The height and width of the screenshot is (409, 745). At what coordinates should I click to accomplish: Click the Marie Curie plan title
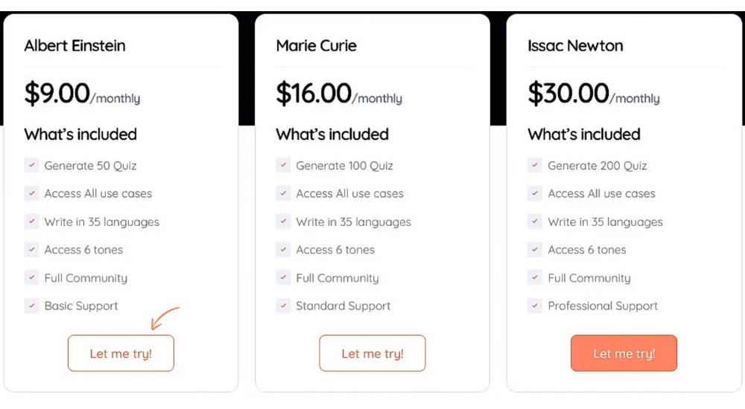point(317,45)
